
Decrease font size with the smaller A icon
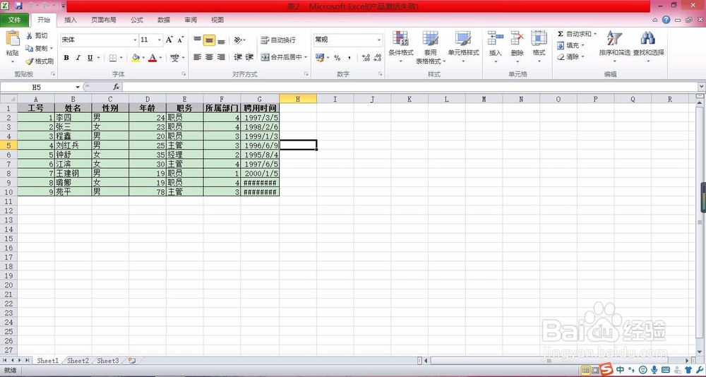[x=180, y=40]
